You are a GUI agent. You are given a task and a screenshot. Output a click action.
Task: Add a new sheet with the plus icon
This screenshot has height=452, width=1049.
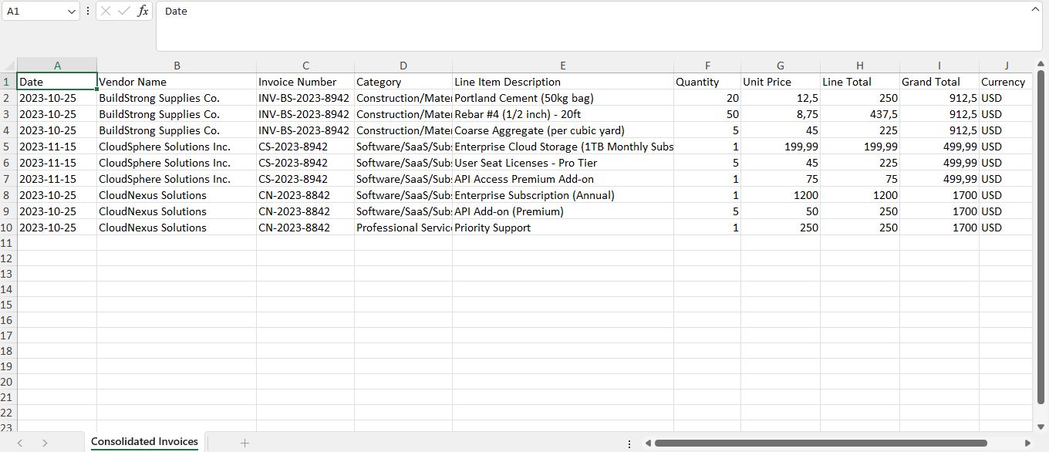245,443
